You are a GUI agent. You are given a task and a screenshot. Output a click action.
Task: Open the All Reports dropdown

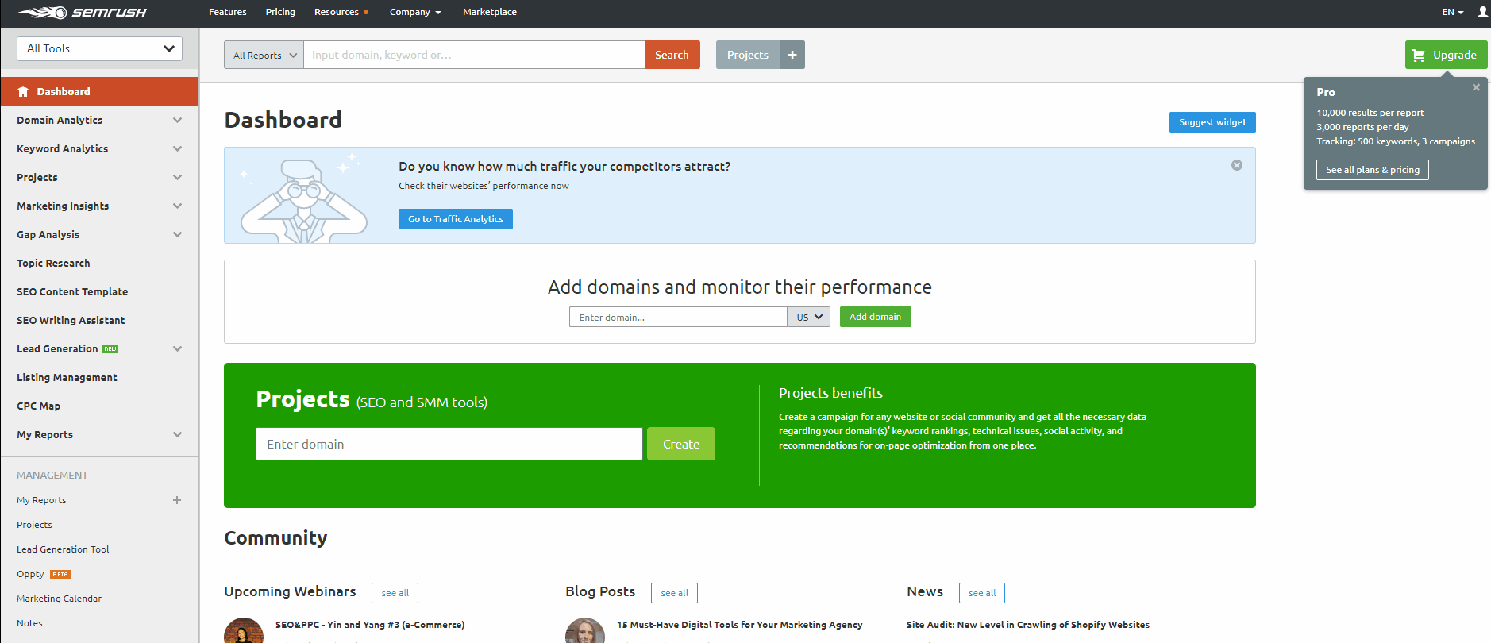(x=264, y=55)
